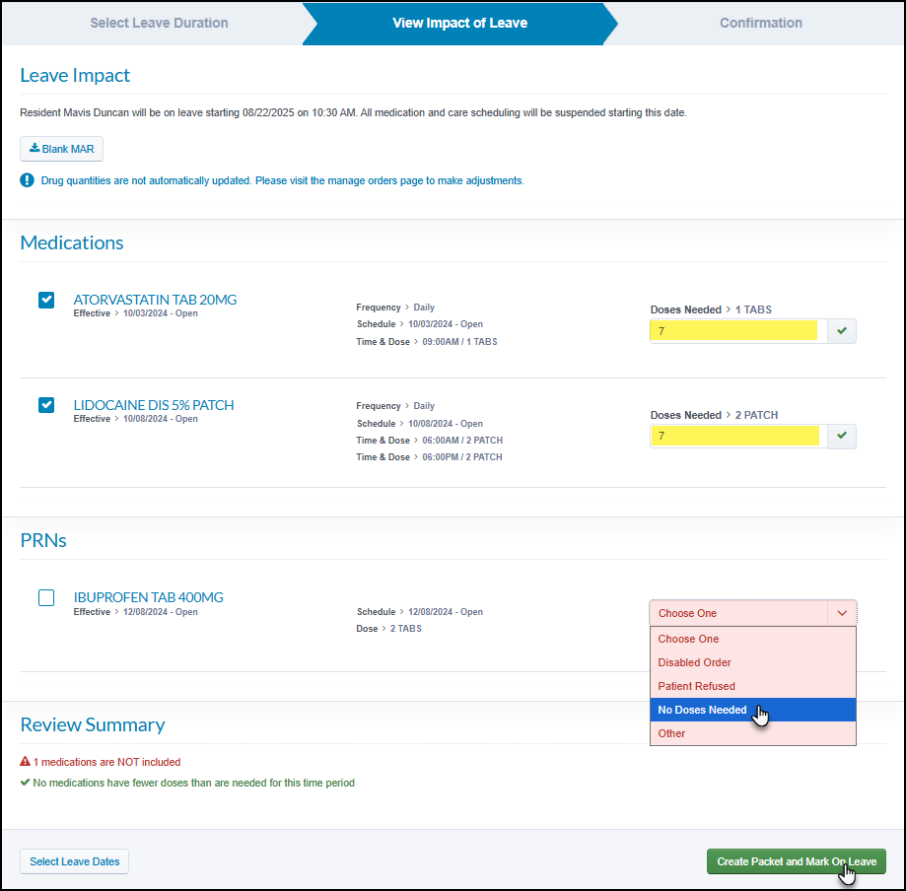Click the PRNs section heading
The height and width of the screenshot is (891, 906).
(43, 540)
